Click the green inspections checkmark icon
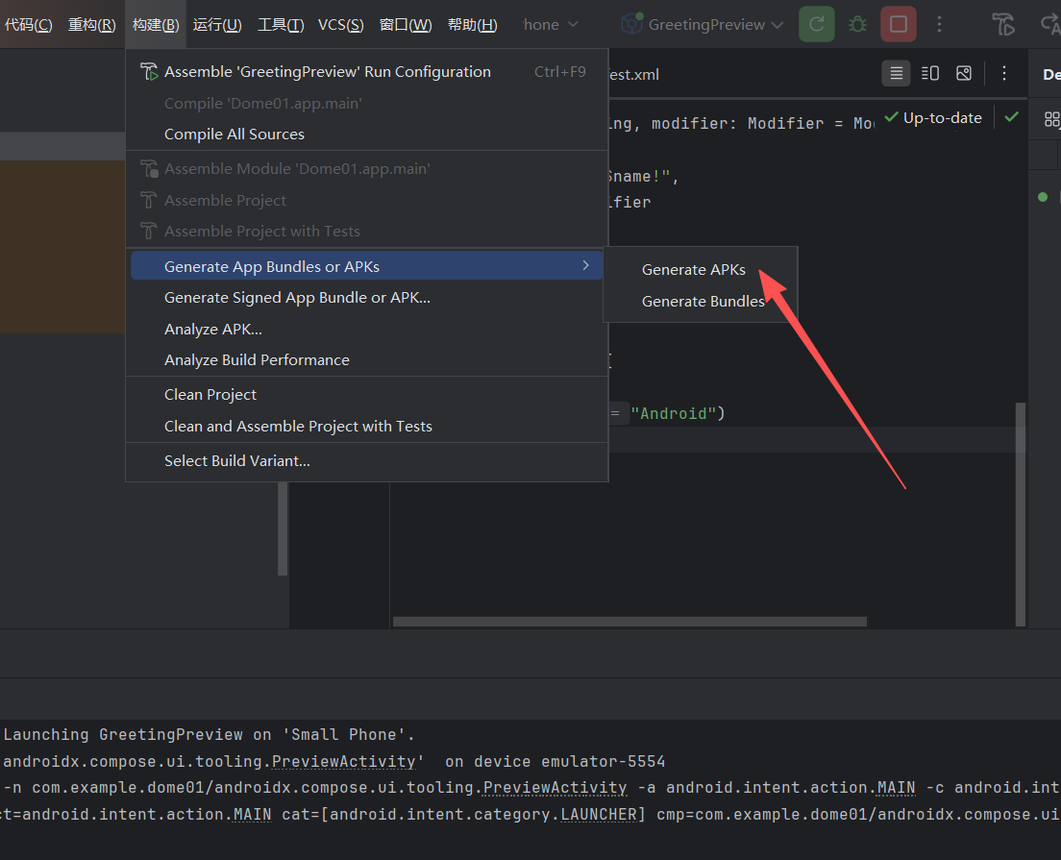The height and width of the screenshot is (860, 1061). (x=1011, y=117)
